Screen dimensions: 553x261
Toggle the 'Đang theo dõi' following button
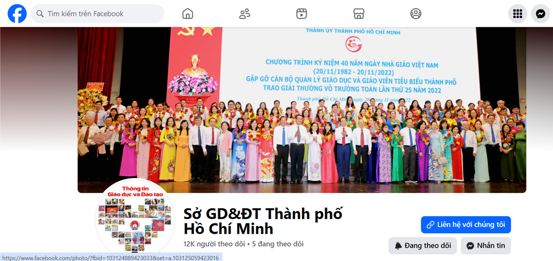pos(423,246)
